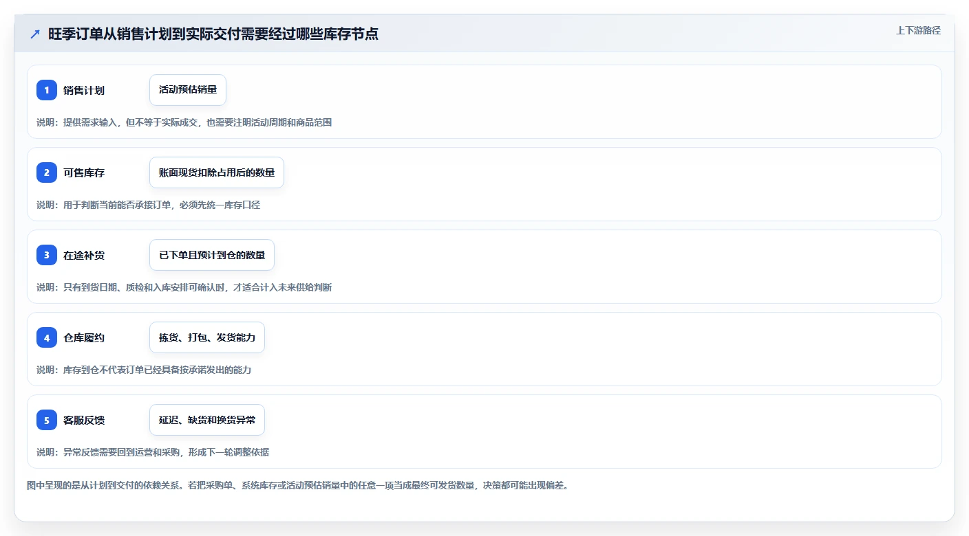The height and width of the screenshot is (536, 969).
Task: Click the 销售计划 step label
Action: [84, 90]
